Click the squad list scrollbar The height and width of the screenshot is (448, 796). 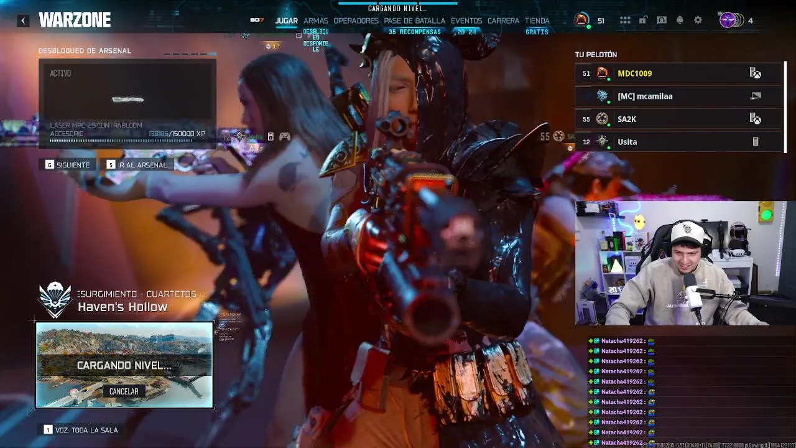[785, 107]
